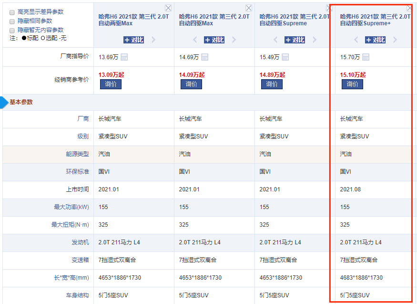The height and width of the screenshot is (304, 417).
Task: Move 自动四驱Max column right with arrow
Action: pyautogui.click(x=234, y=40)
